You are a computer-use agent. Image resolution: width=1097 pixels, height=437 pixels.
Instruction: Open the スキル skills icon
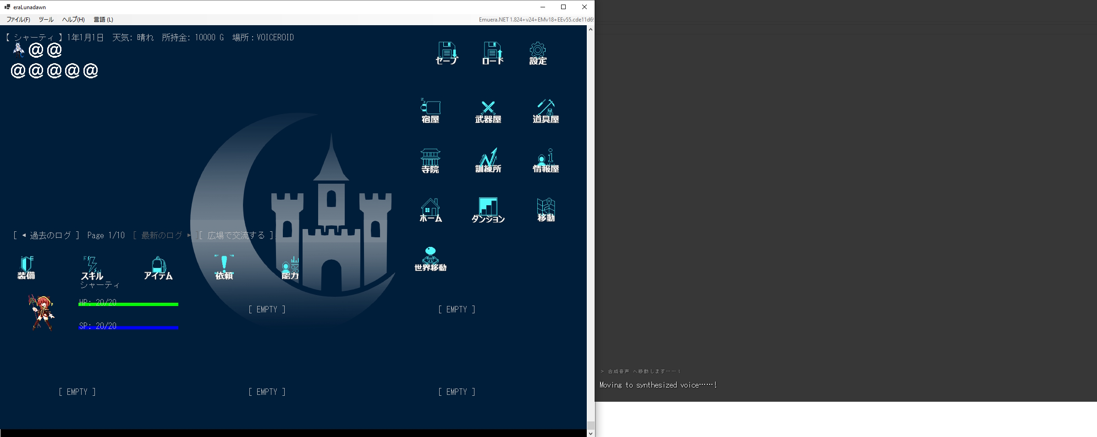click(x=92, y=268)
